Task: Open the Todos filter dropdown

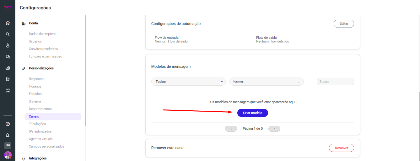Action: click(x=188, y=82)
